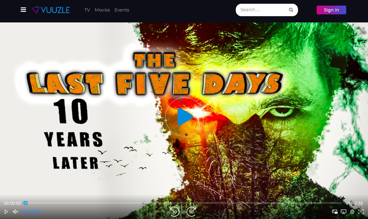Screen dimensions: 368x219
Task: Toggle fullscreen mode
Action: 361,212
